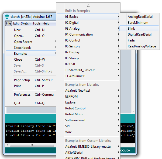Click the console scroll-left arrow
The image size is (162, 159).
point(7,145)
